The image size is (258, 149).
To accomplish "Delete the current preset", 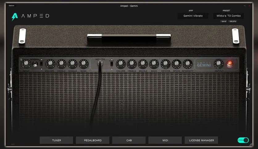I will point(233,21).
